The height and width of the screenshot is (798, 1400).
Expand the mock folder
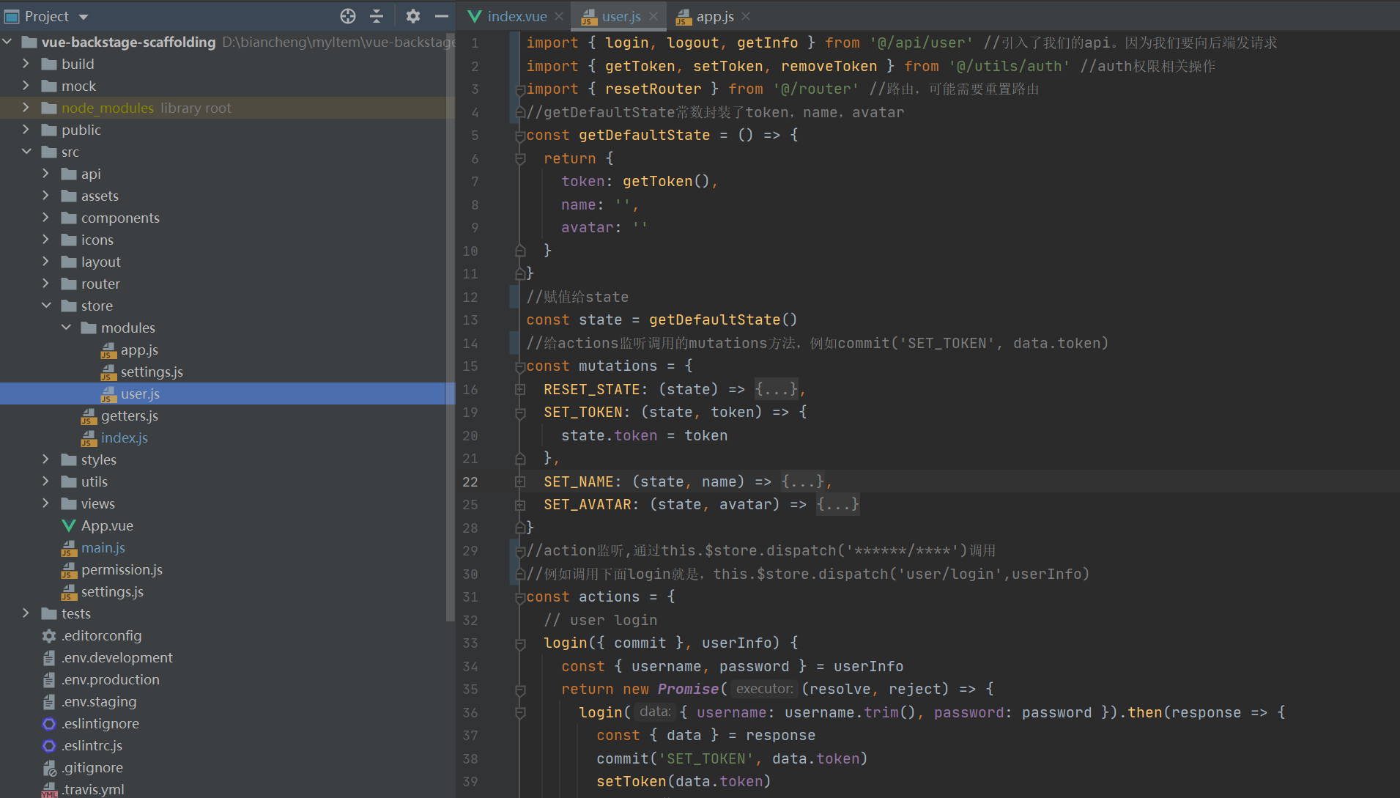pyautogui.click(x=26, y=86)
